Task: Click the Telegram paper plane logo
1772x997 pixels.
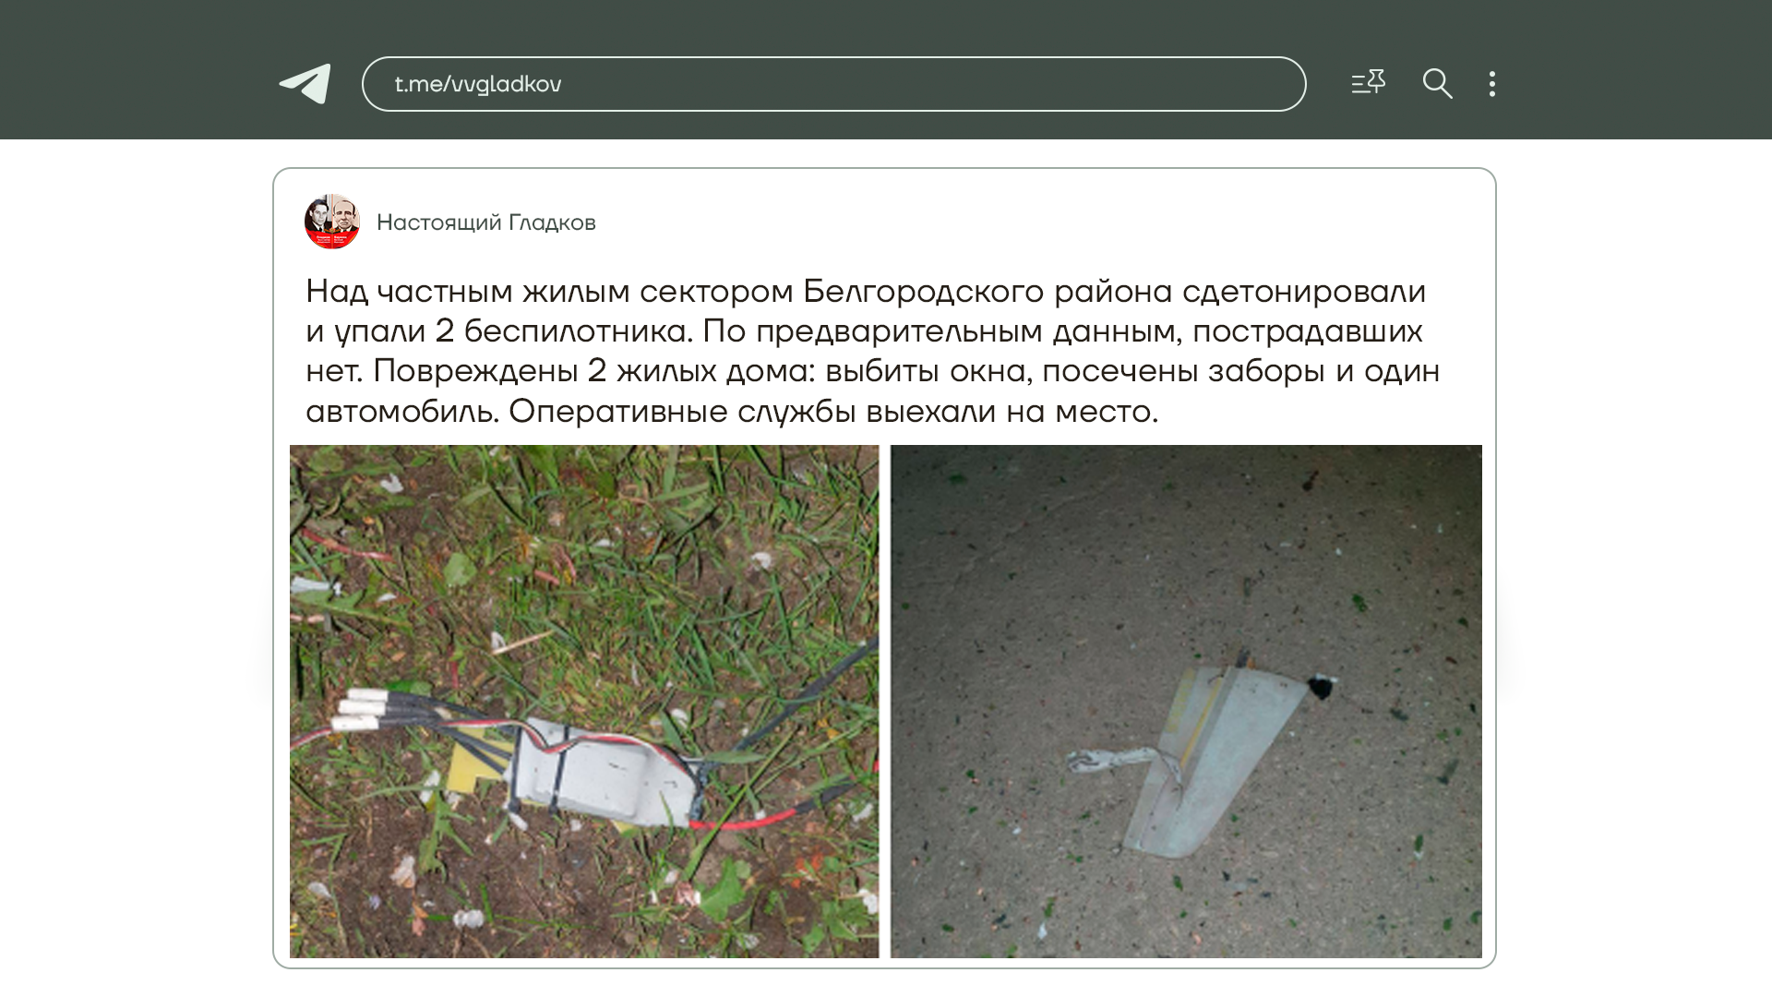Action: click(305, 84)
